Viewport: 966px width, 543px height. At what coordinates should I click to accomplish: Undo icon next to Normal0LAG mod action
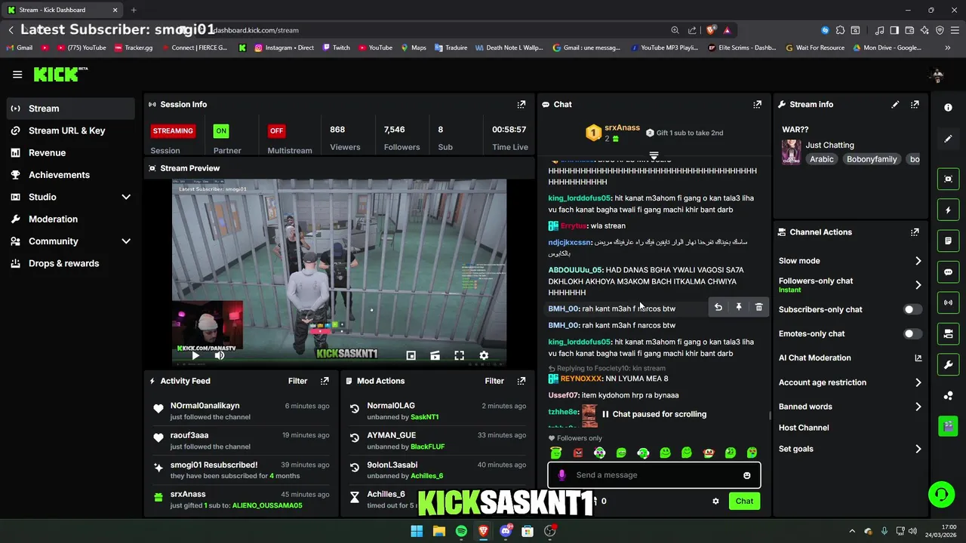tap(355, 410)
